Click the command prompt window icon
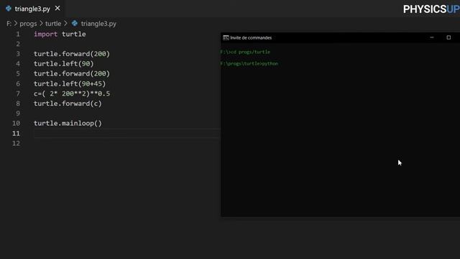The height and width of the screenshot is (259, 460). coord(226,37)
